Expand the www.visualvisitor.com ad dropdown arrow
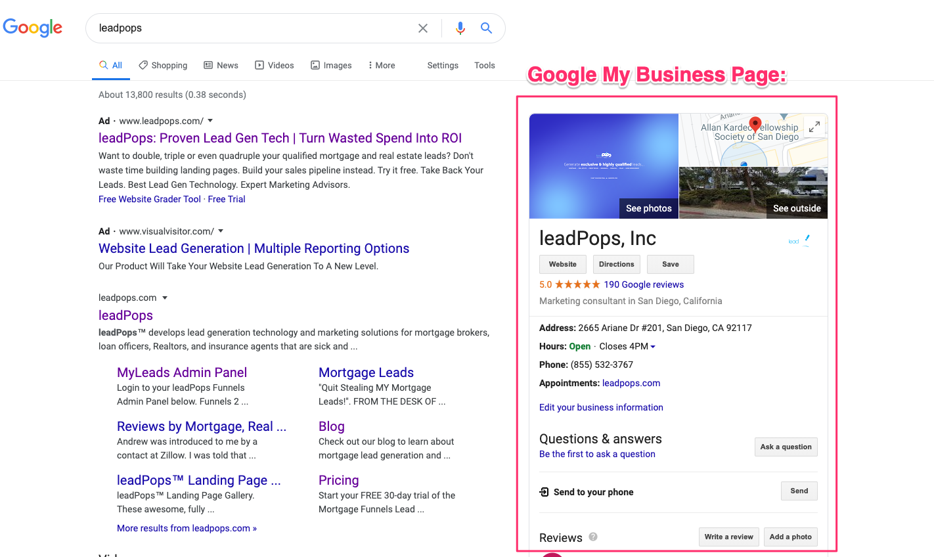Viewport: 934px width, 557px height. coord(221,231)
